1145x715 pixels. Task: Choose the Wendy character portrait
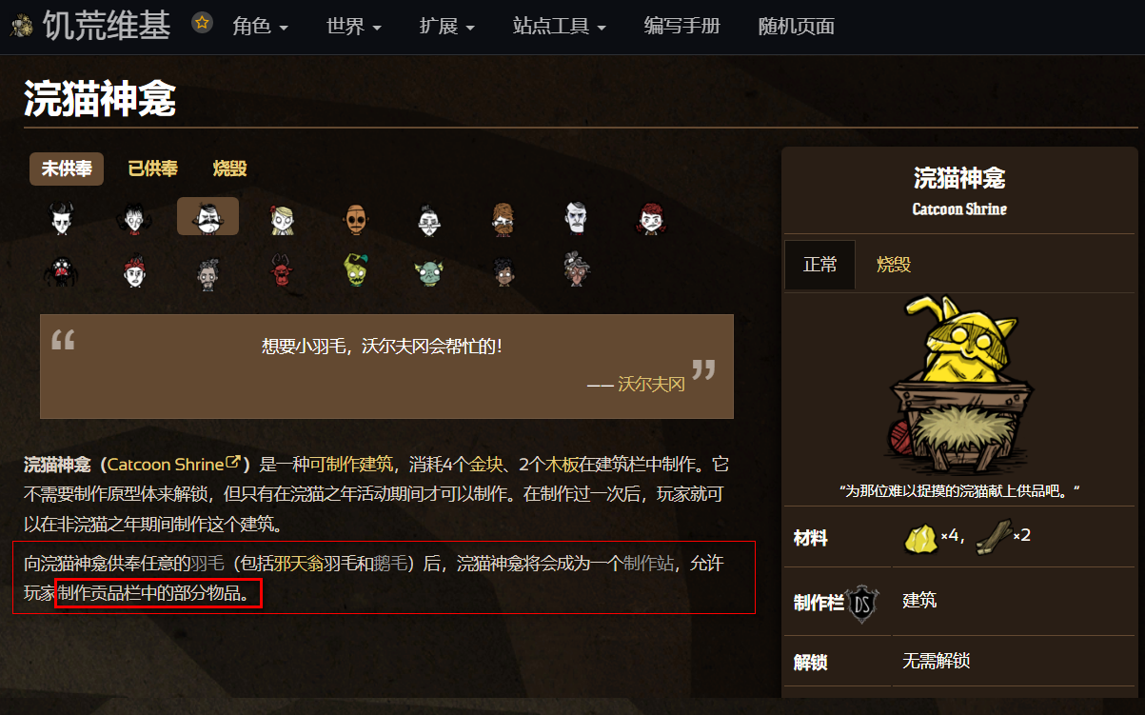pyautogui.click(x=282, y=218)
